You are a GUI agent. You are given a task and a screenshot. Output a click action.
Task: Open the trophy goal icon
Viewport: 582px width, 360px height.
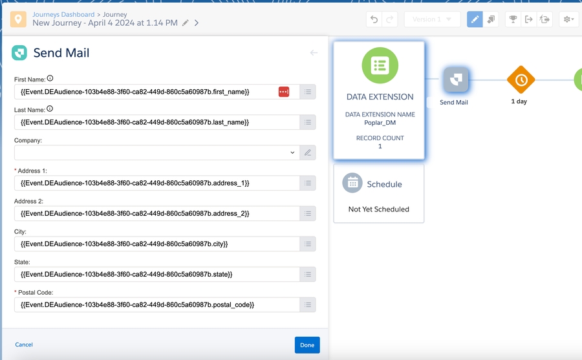pos(513,19)
